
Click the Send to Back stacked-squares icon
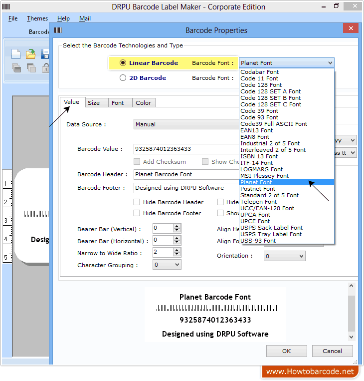[x=31, y=68]
